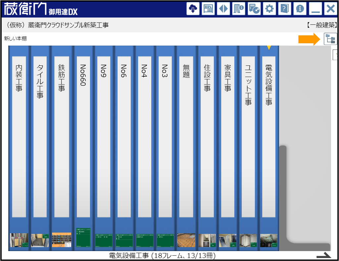
Task: Open the help manual icon
Action: tap(285, 9)
